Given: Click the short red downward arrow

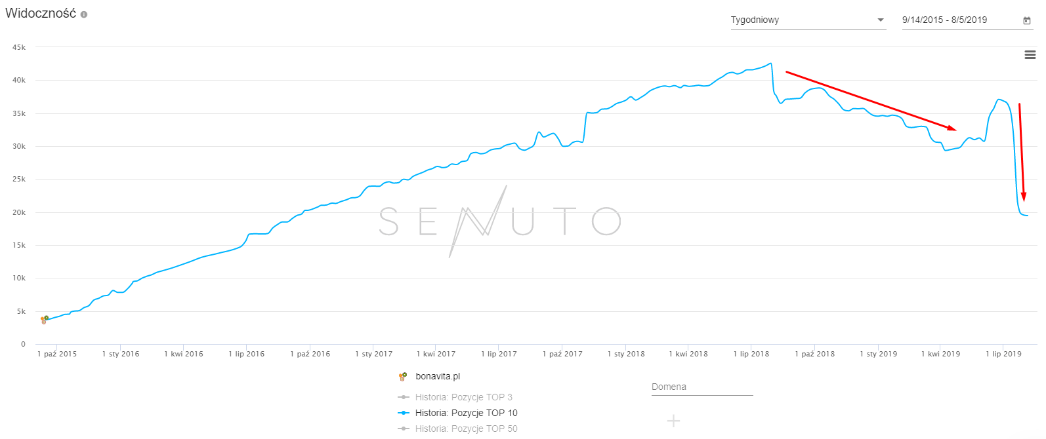Looking at the screenshot, I should pyautogui.click(x=1021, y=152).
